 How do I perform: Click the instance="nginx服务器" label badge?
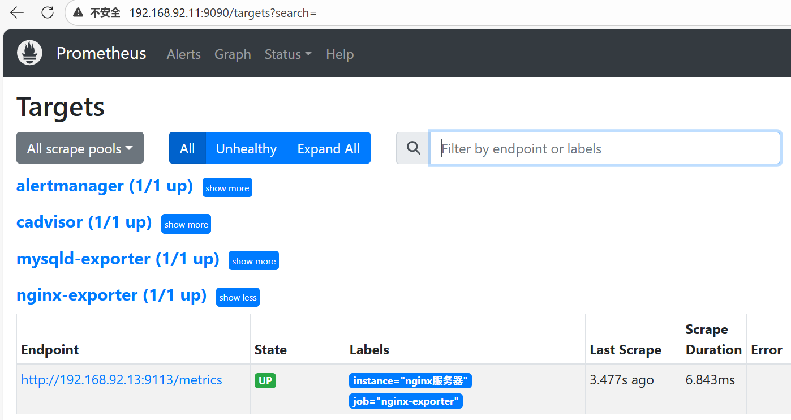(410, 381)
